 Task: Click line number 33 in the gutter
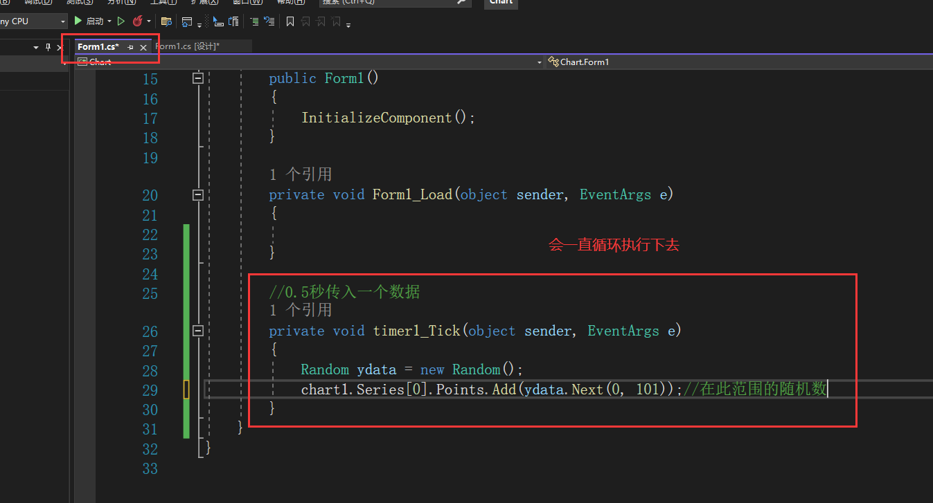click(150, 468)
